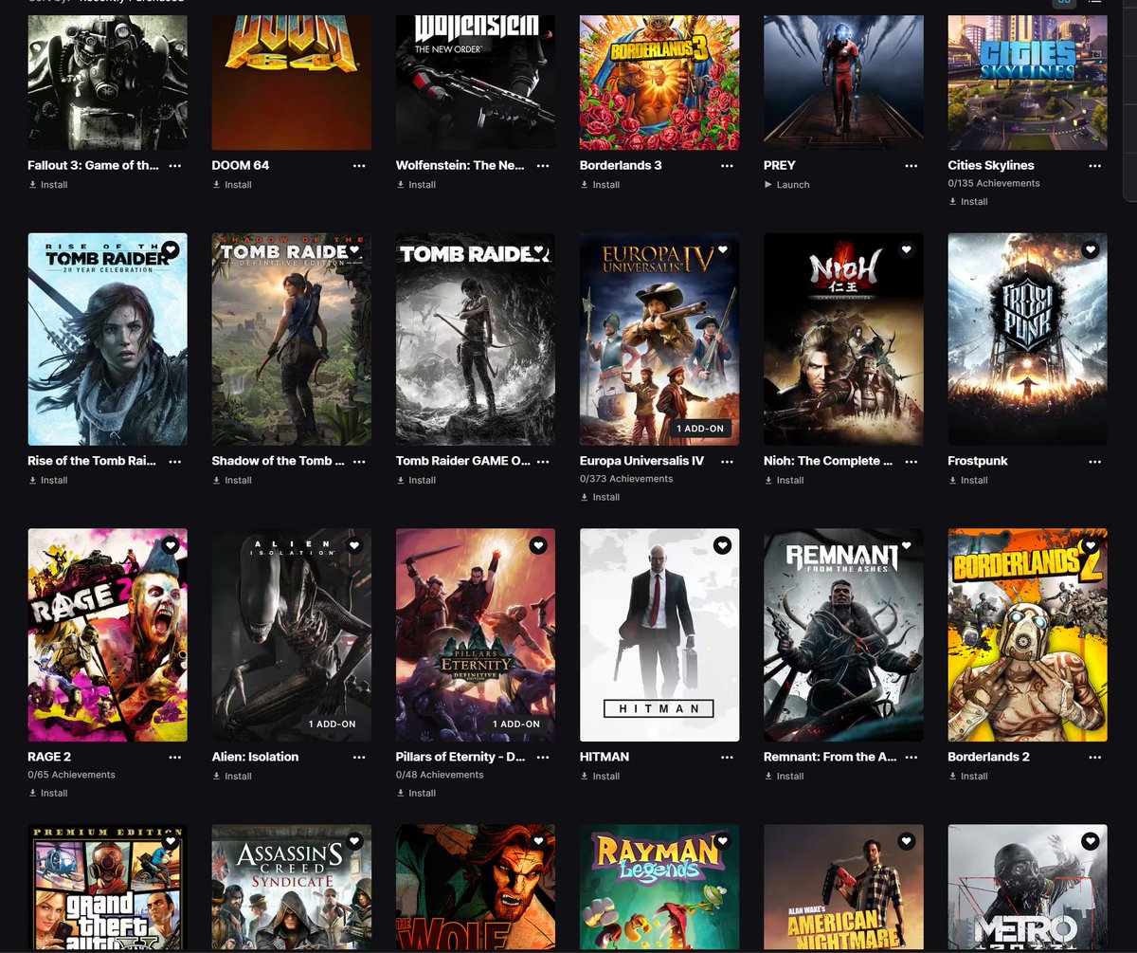Expand the options menu for HITMAN

727,757
